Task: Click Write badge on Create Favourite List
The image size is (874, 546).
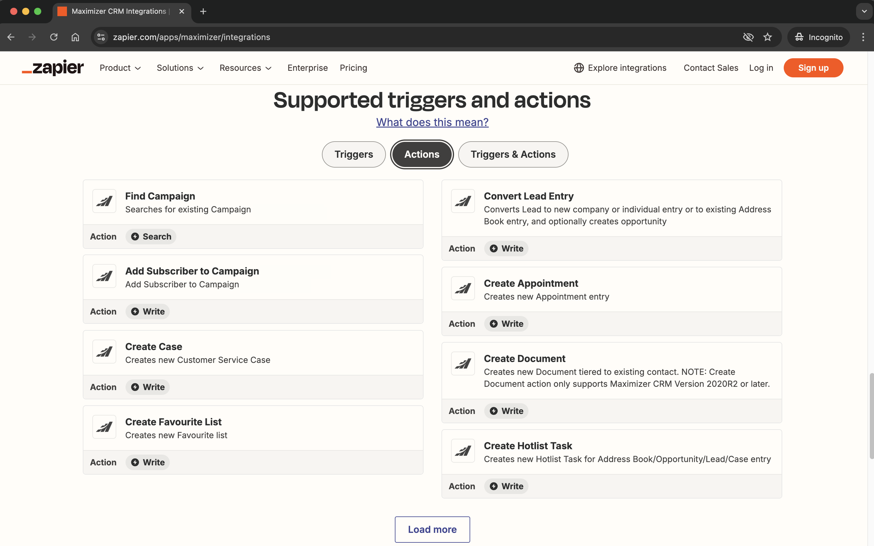Action: click(x=148, y=462)
